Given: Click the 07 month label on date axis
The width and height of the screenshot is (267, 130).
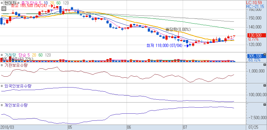Looking at the screenshot, I should [x=185, y=127].
